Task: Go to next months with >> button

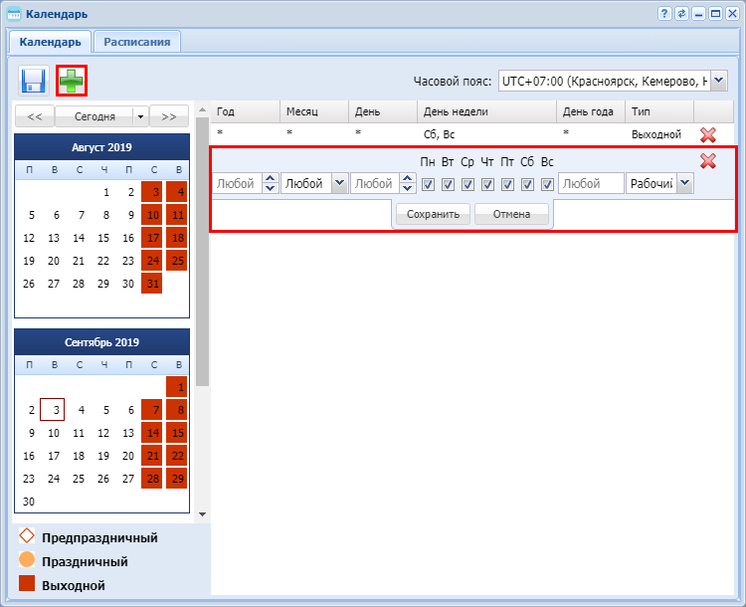Action: [169, 116]
